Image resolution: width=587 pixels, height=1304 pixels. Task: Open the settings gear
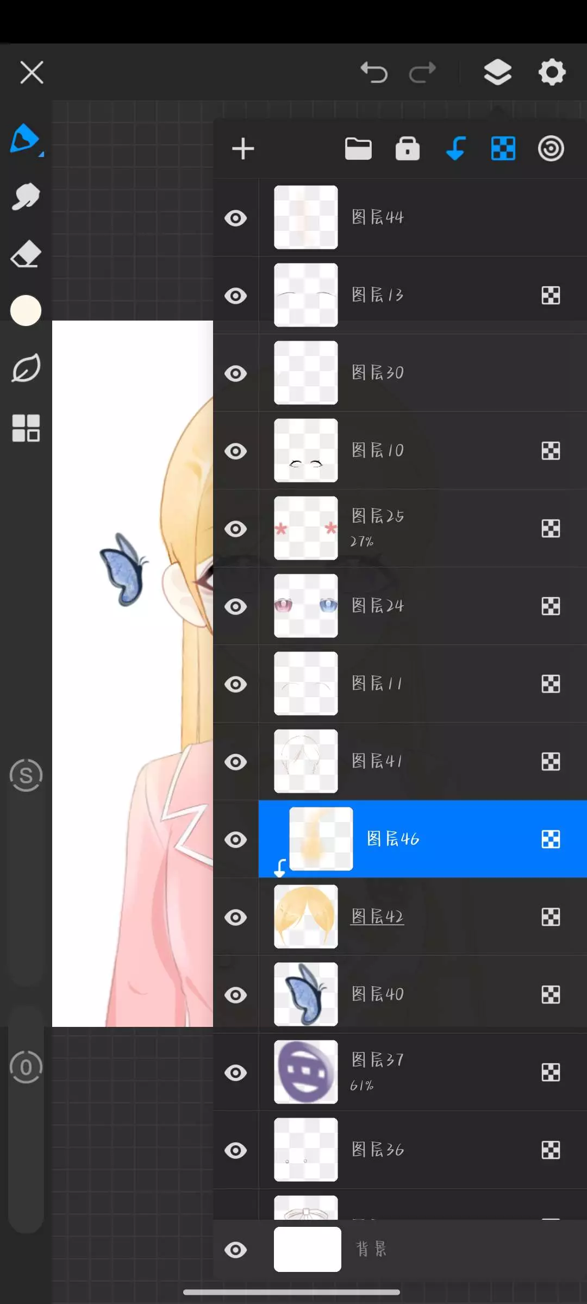(x=552, y=72)
